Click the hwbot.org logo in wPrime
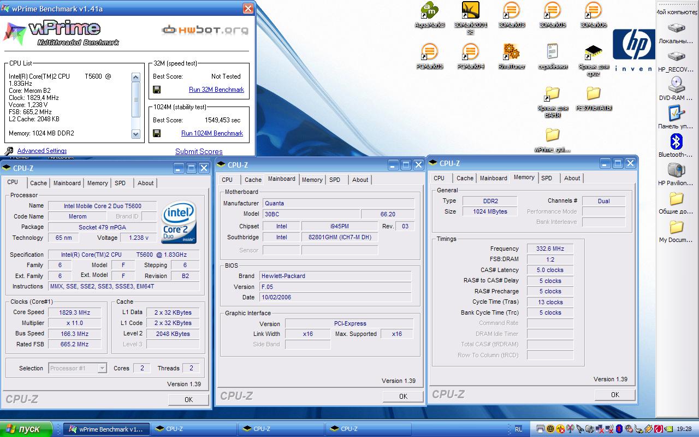 pos(205,30)
